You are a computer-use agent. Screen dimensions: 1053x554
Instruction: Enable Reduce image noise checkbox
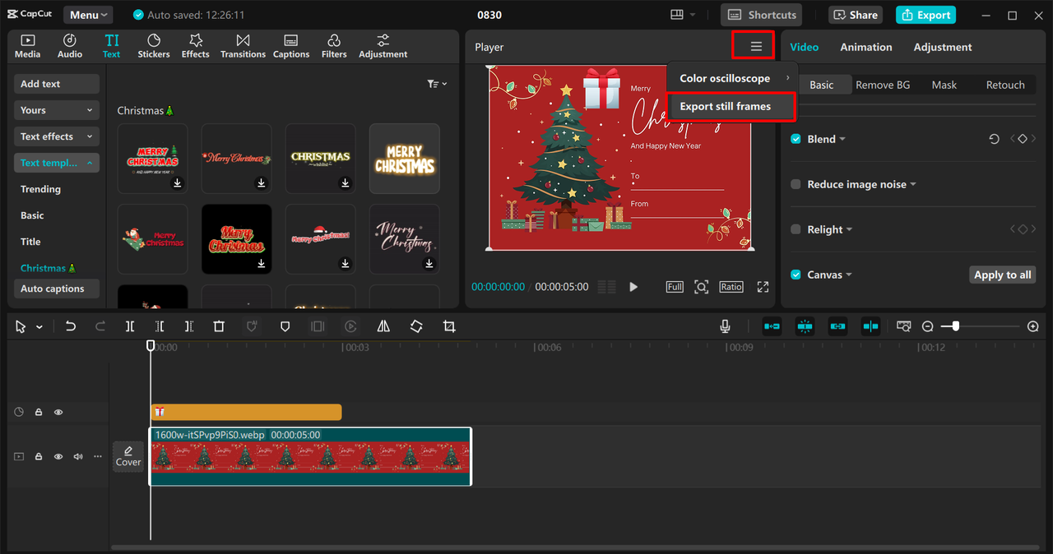coord(796,184)
